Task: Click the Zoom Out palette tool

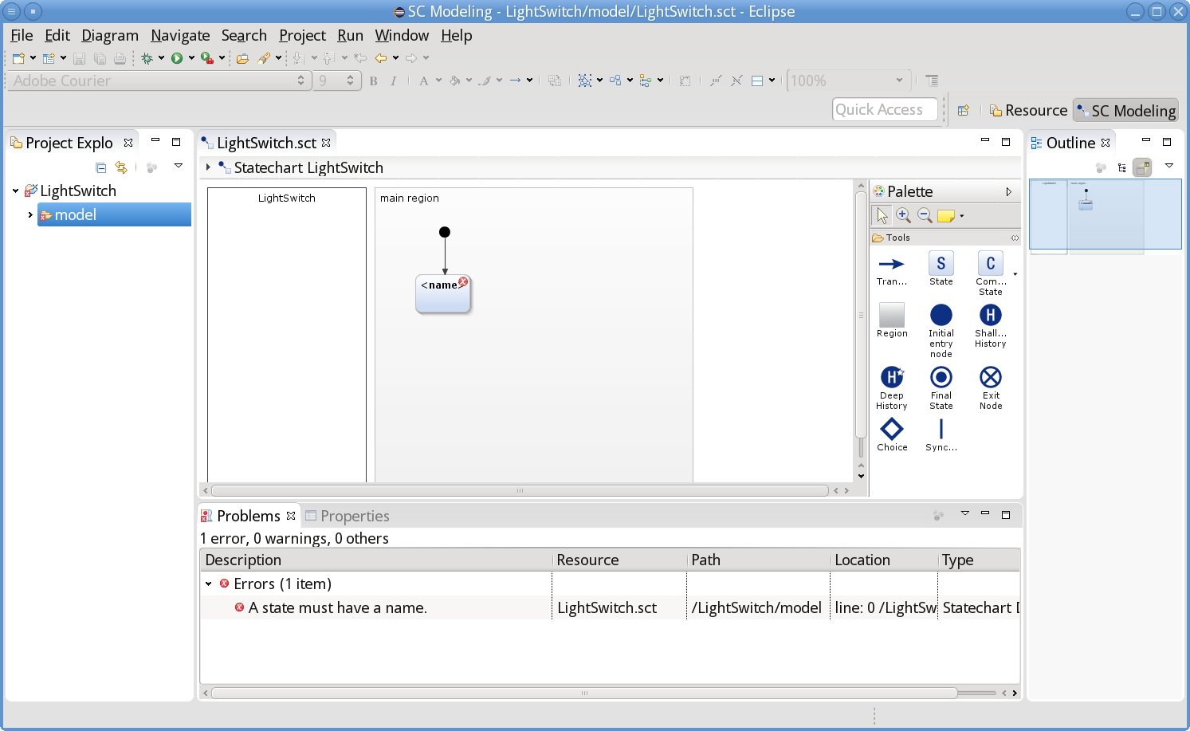Action: [x=925, y=215]
